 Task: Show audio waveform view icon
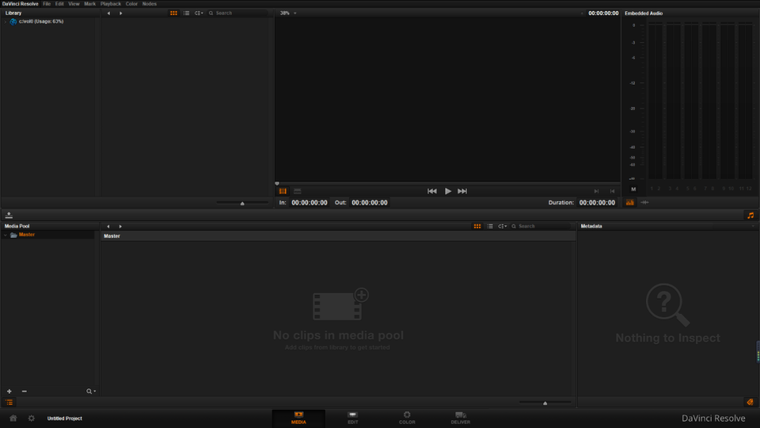click(x=645, y=203)
